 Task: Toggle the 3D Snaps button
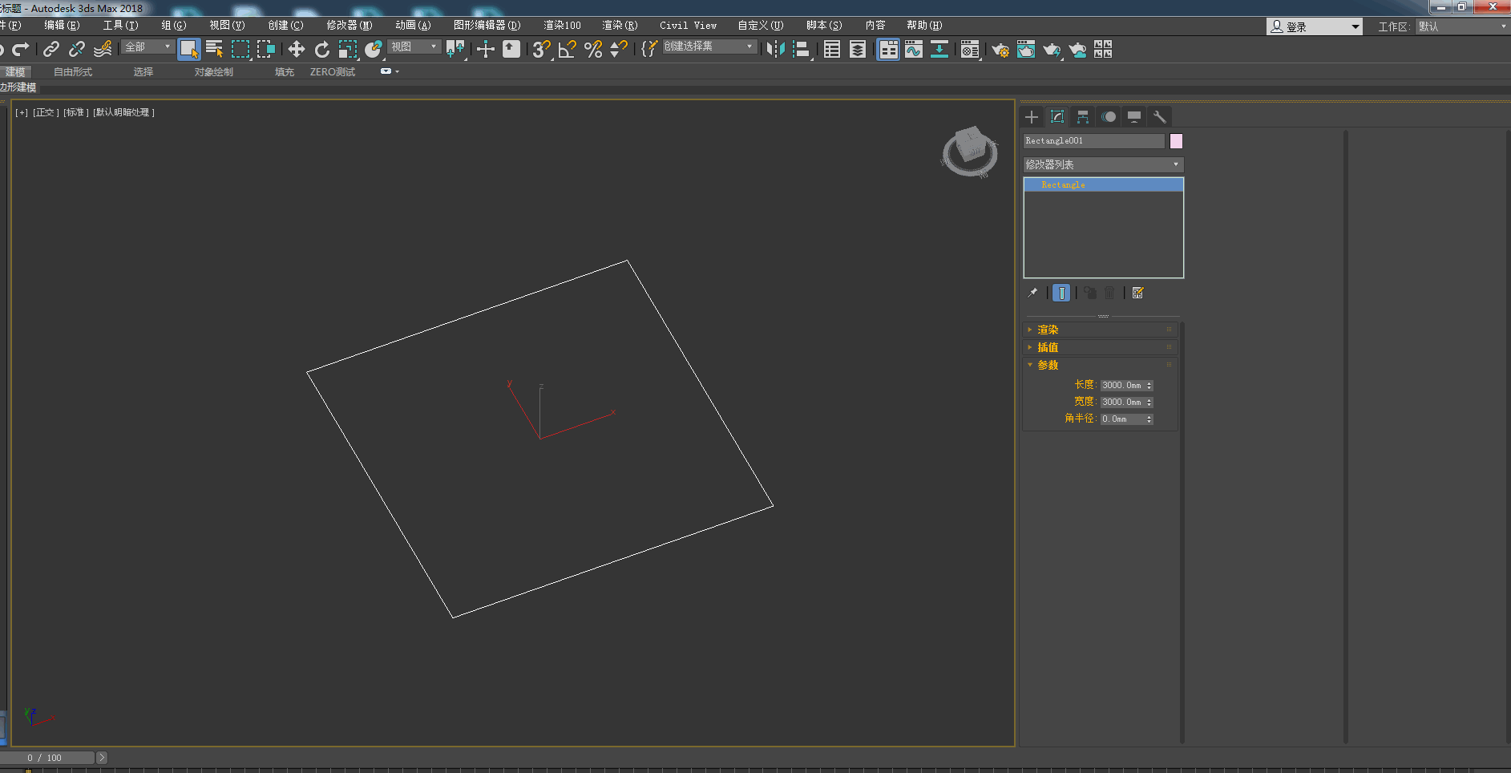point(541,50)
